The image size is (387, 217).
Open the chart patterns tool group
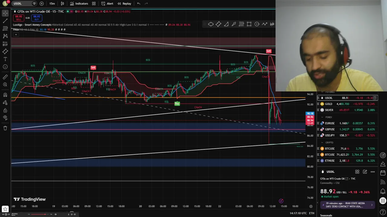(5, 36)
